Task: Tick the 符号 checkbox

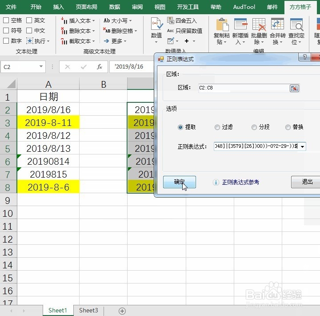Action: 6,30
